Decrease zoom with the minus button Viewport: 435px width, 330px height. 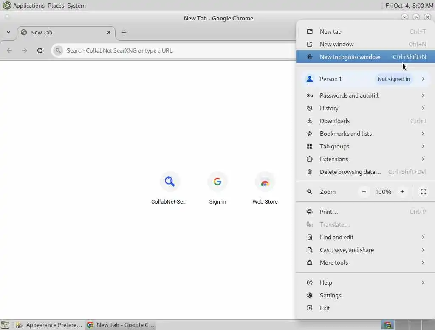coord(364,192)
